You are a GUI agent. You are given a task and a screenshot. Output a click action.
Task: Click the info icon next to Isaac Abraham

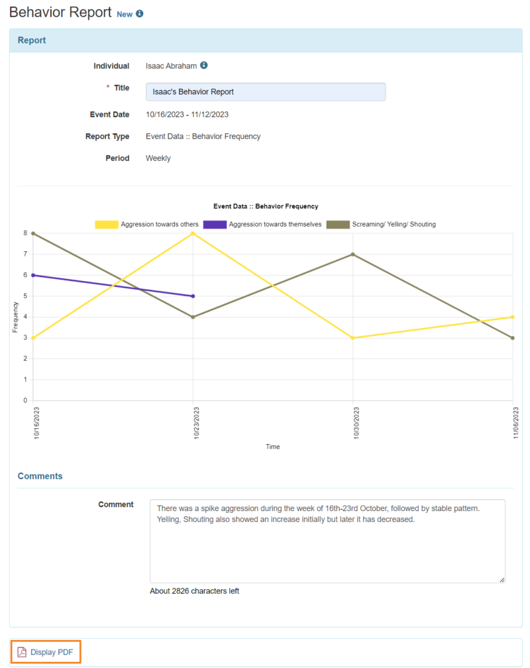[x=203, y=65]
